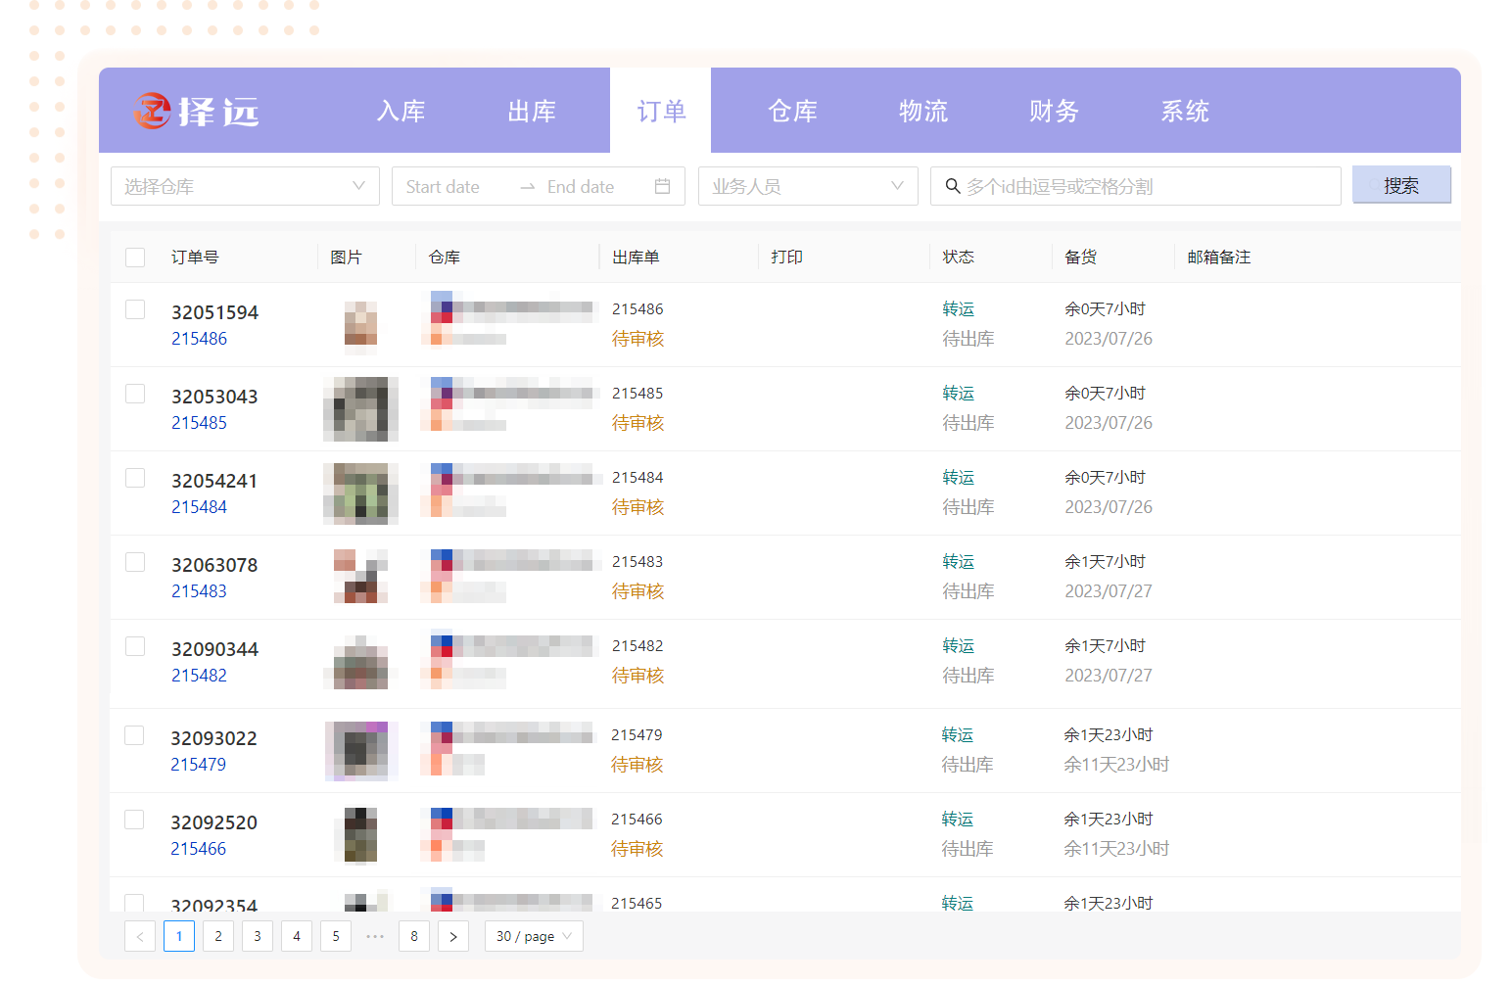Go to next page arrow
This screenshot has width=1511, height=985.
[x=452, y=936]
